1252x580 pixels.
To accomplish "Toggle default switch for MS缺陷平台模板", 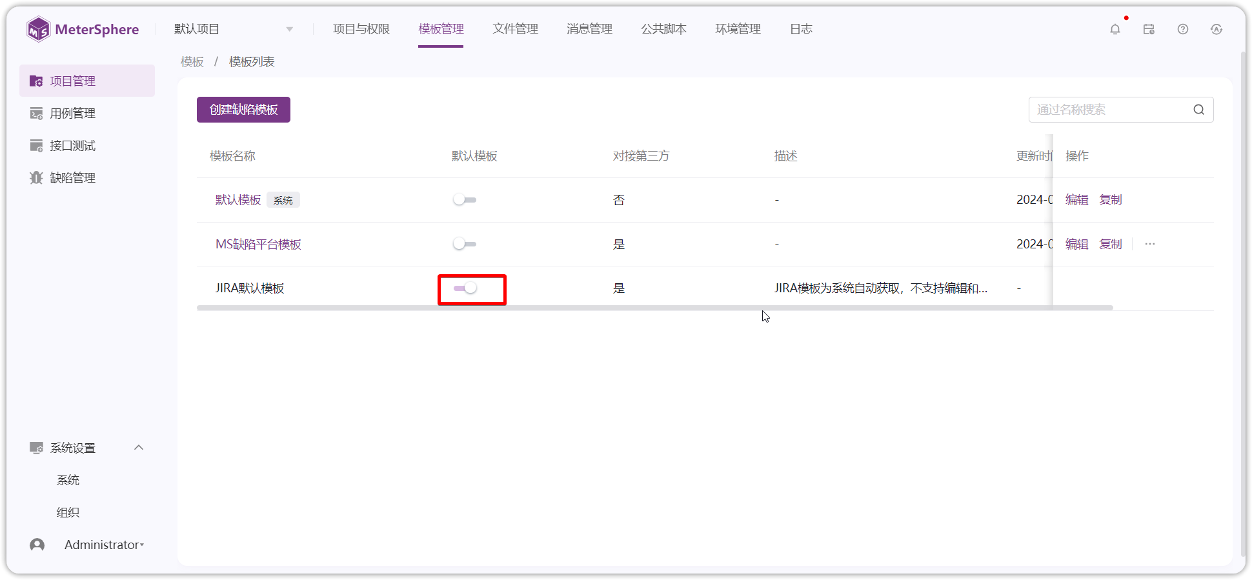I will [465, 244].
